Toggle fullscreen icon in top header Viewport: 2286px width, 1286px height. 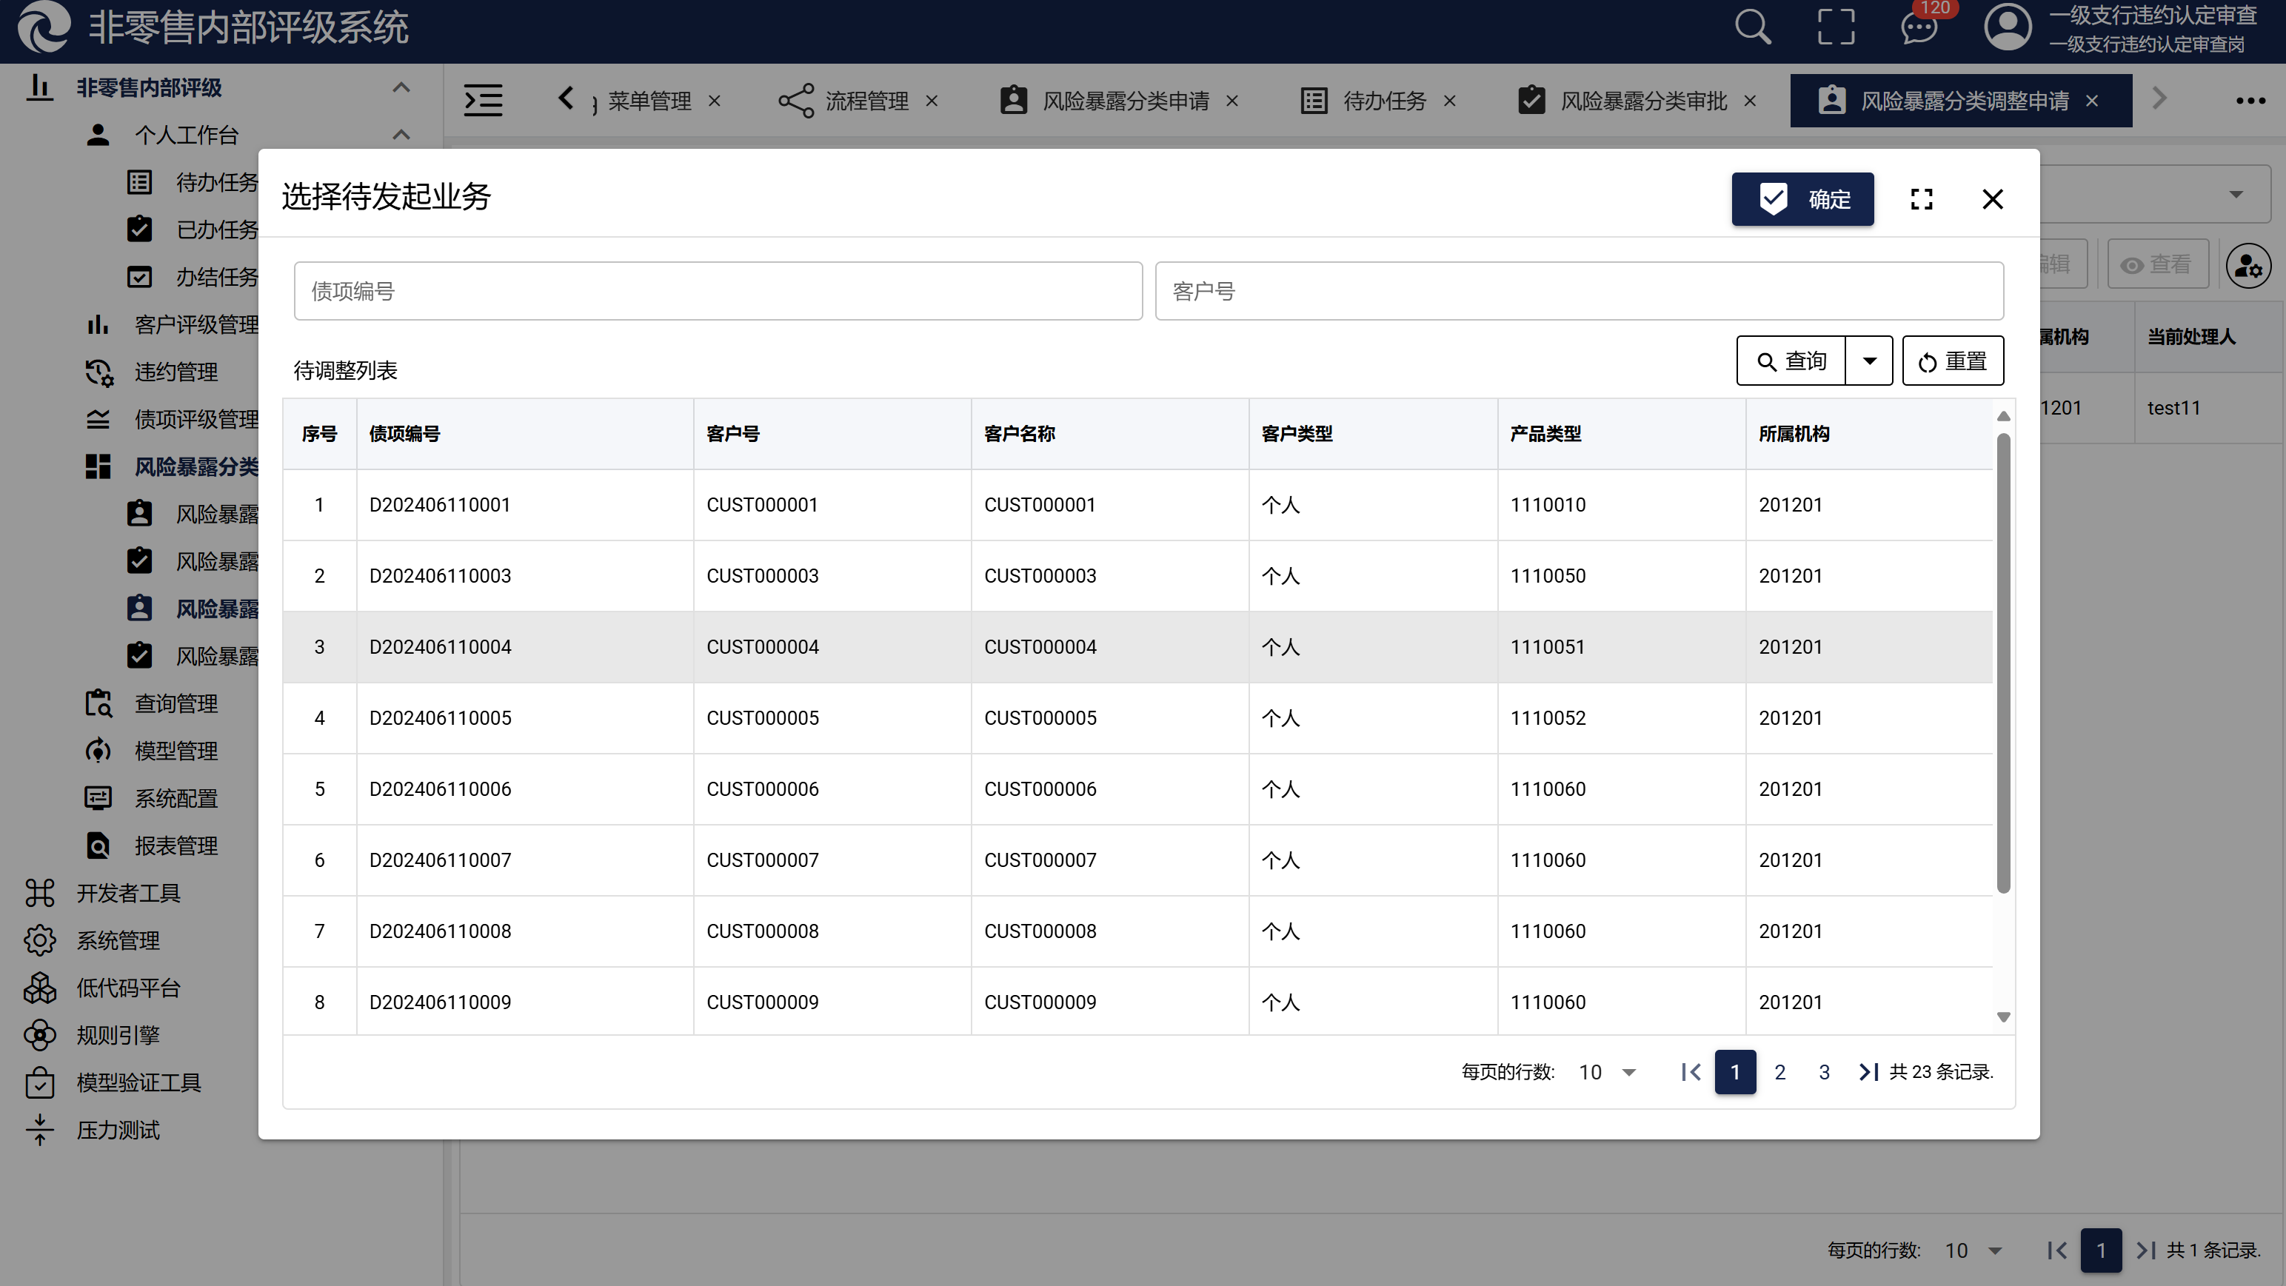(x=1835, y=27)
